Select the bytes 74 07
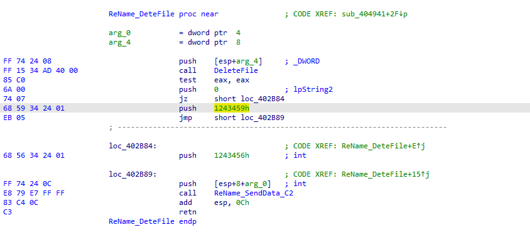The width and height of the screenshot is (530, 237). tap(14, 99)
